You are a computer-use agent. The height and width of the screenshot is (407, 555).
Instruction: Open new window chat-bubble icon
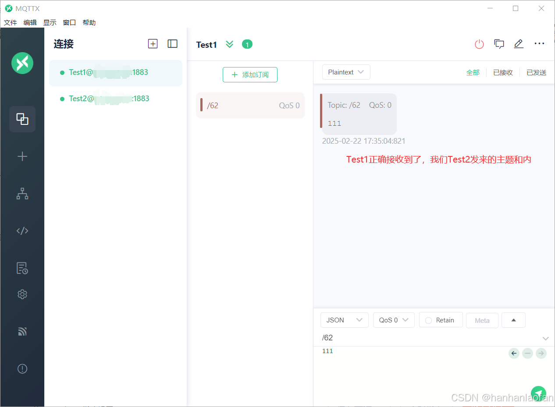[499, 44]
